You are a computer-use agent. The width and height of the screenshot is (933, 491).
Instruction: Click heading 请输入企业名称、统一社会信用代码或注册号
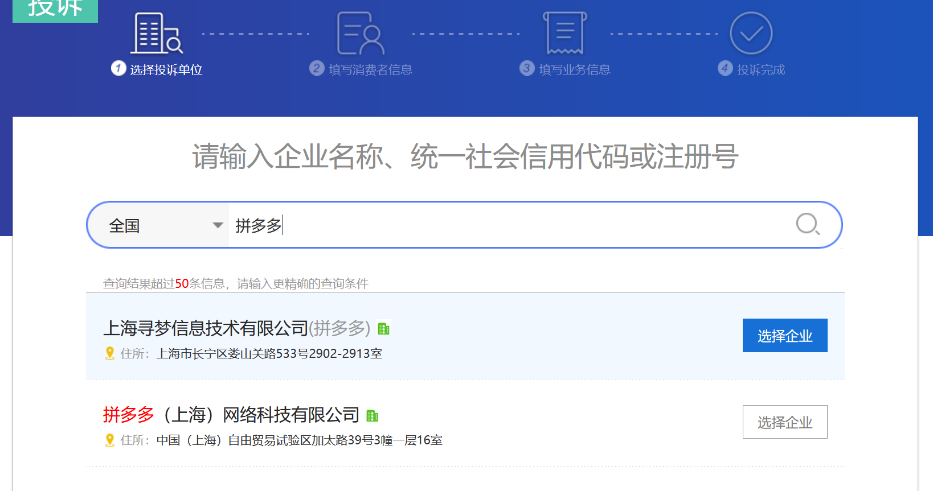pyautogui.click(x=465, y=156)
